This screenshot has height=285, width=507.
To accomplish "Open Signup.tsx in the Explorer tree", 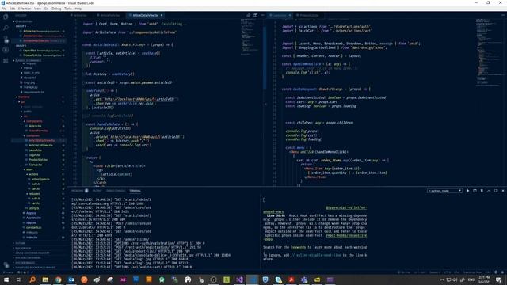I will [x=36, y=165].
